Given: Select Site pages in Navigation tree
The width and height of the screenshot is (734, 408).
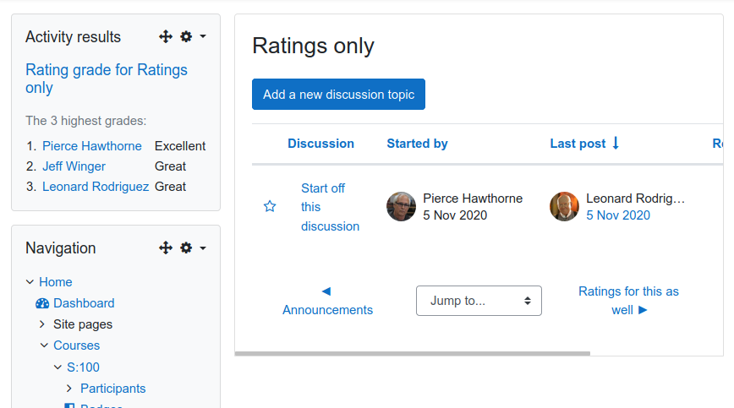Looking at the screenshot, I should coord(83,324).
